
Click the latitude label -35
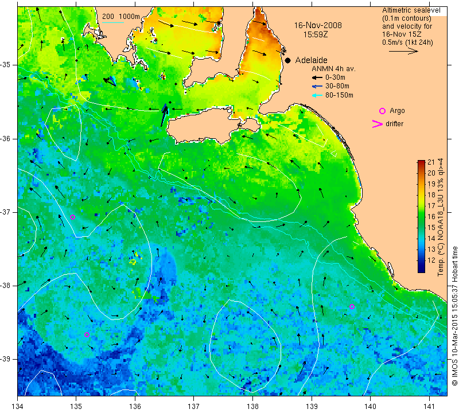point(6,65)
